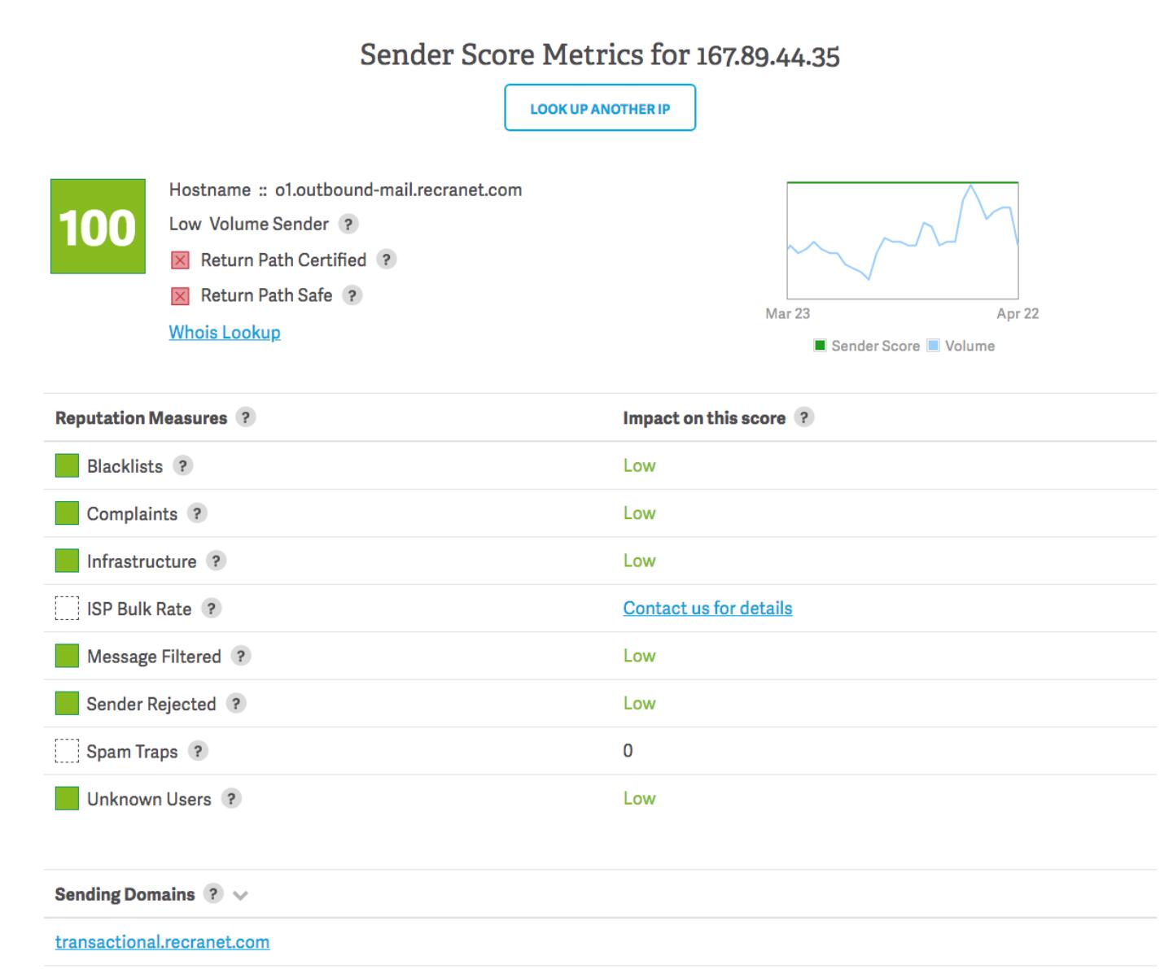Open help icon for Impact on this score
Viewport: 1173px width, 969px height.
[x=804, y=417]
